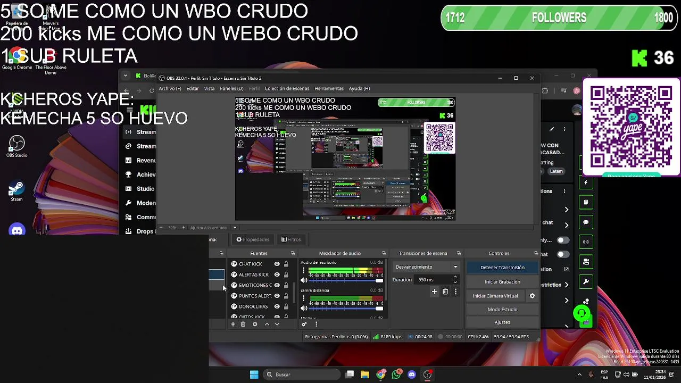Mute Audio del escritorio speaker icon

coord(304,280)
